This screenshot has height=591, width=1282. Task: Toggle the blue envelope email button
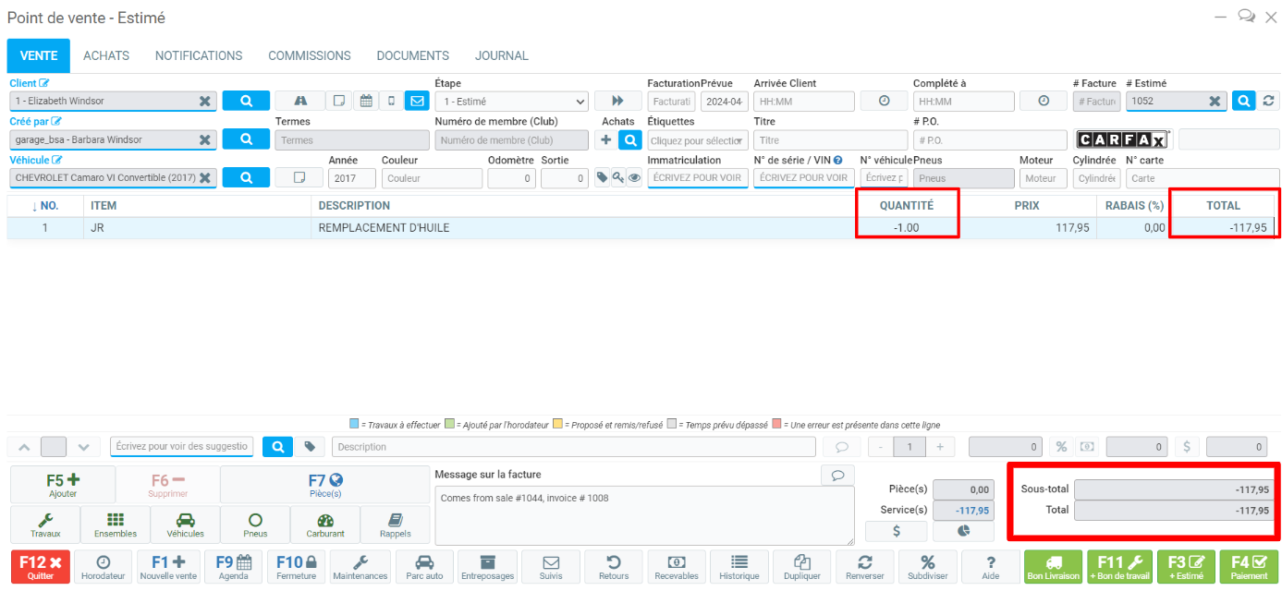[416, 102]
